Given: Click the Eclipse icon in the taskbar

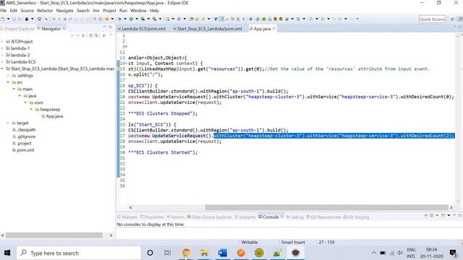Looking at the screenshot, I should click(295, 253).
